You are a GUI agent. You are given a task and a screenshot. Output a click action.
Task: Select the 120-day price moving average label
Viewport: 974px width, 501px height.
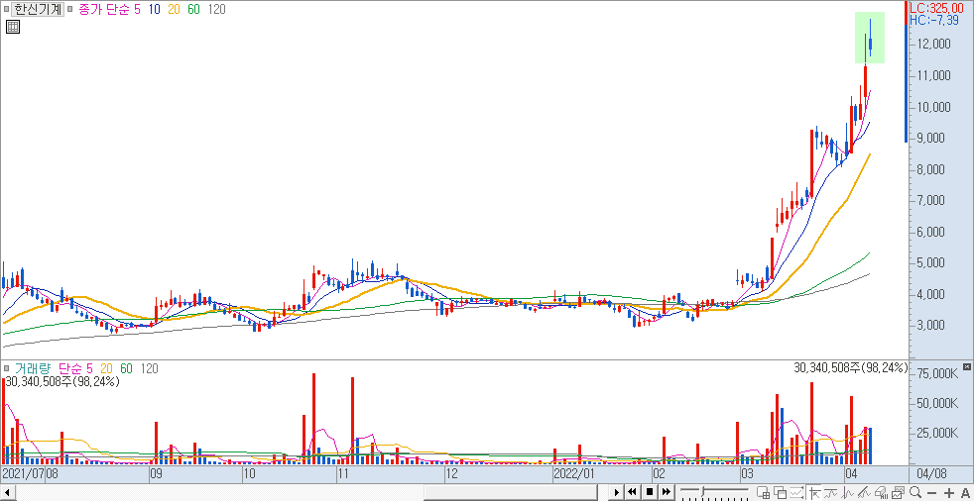(x=216, y=9)
